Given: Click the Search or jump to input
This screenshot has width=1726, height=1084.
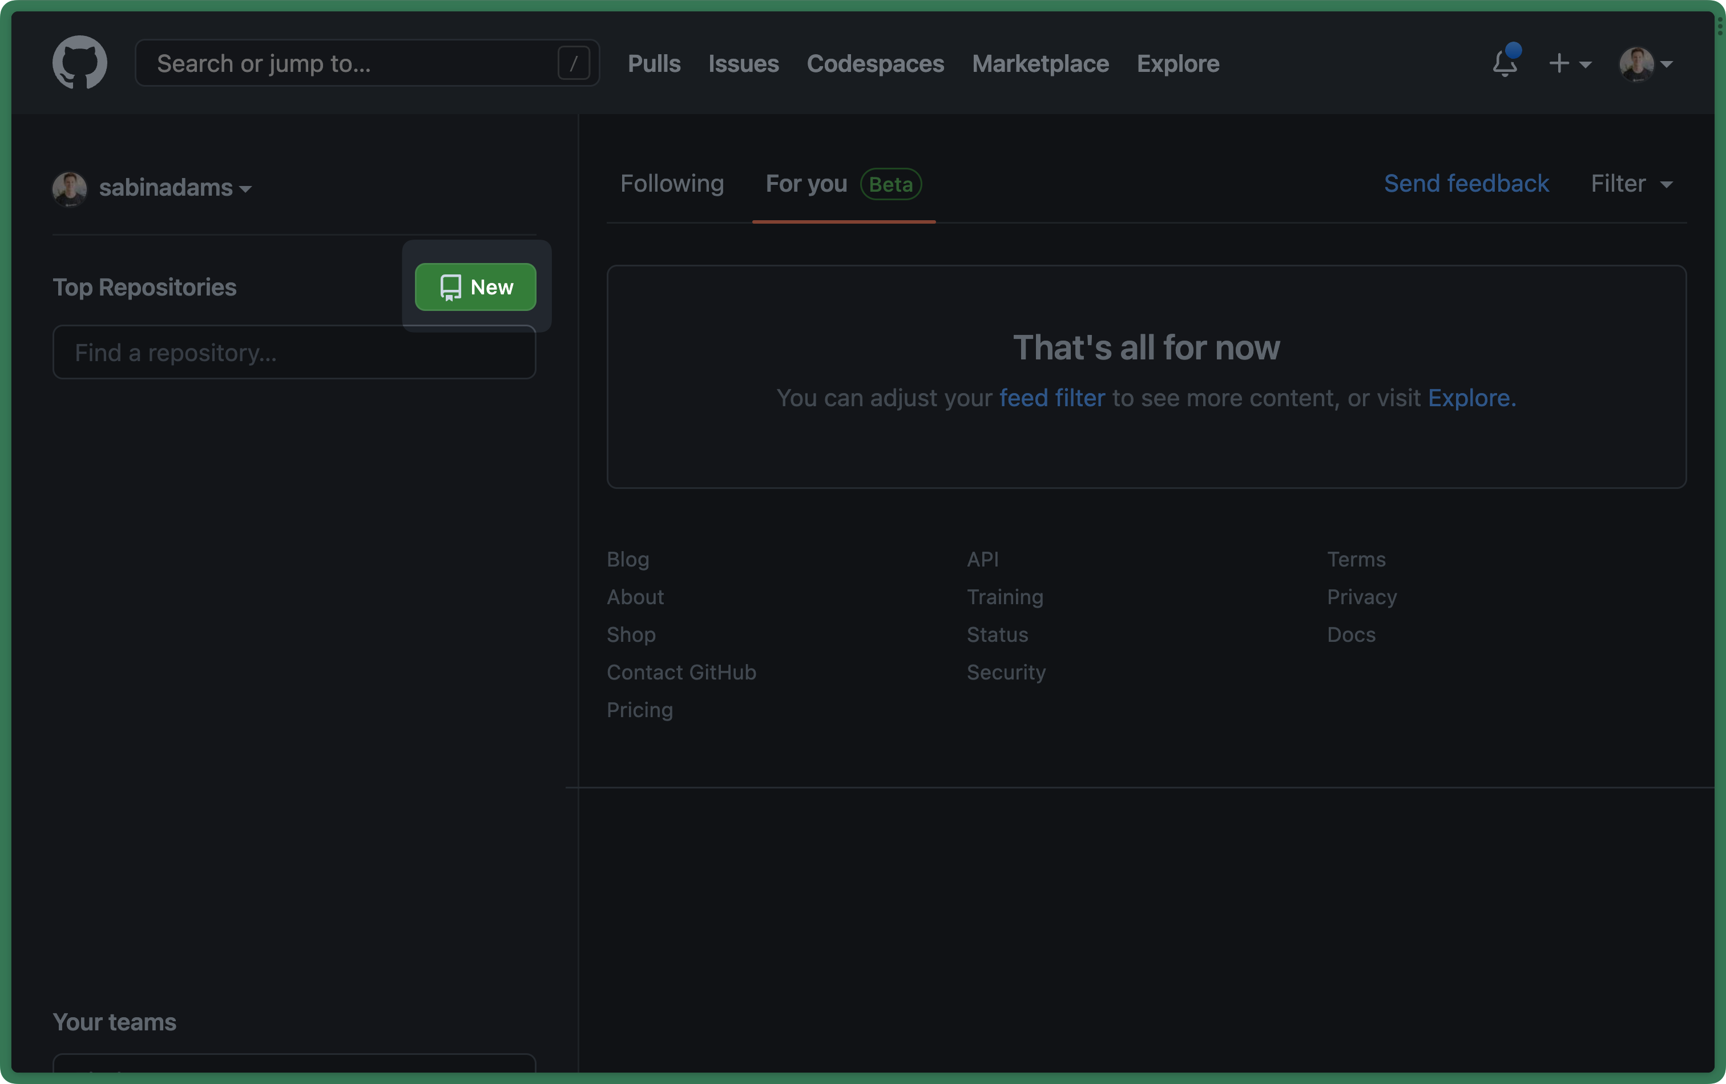Looking at the screenshot, I should (x=362, y=61).
